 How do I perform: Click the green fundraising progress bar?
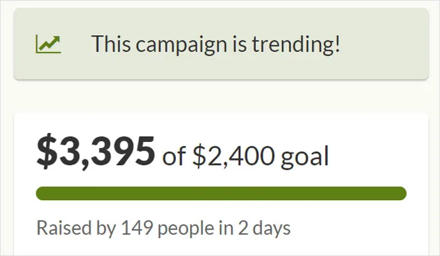pyautogui.click(x=221, y=193)
